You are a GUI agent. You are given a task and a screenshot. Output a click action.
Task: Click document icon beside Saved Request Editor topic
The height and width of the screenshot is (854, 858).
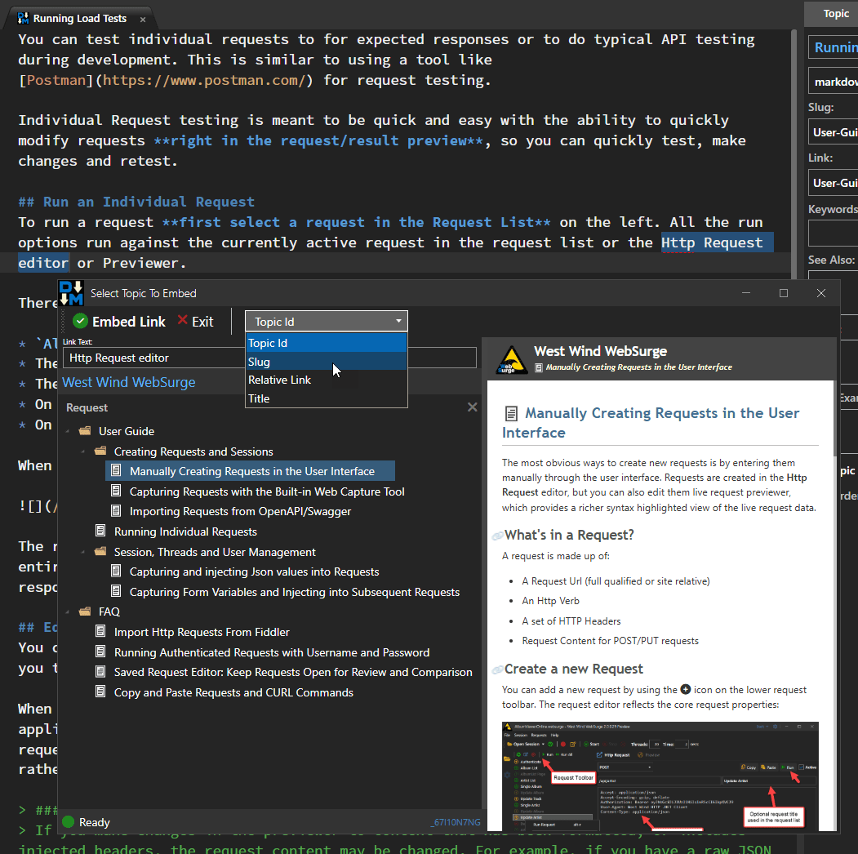100,671
